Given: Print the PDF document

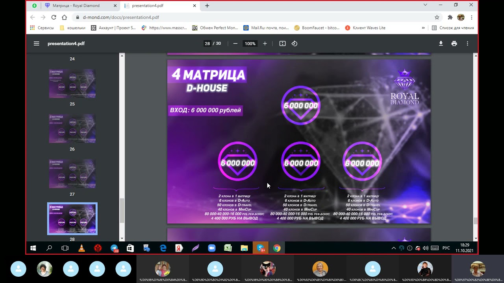Looking at the screenshot, I should 454,44.
